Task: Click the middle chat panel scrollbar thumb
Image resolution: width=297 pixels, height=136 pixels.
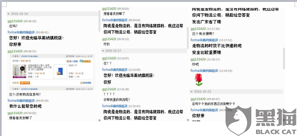Action: click(x=188, y=38)
